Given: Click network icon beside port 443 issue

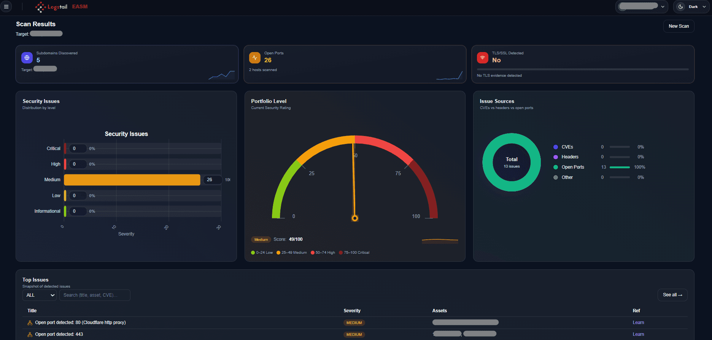Looking at the screenshot, I should 30,334.
